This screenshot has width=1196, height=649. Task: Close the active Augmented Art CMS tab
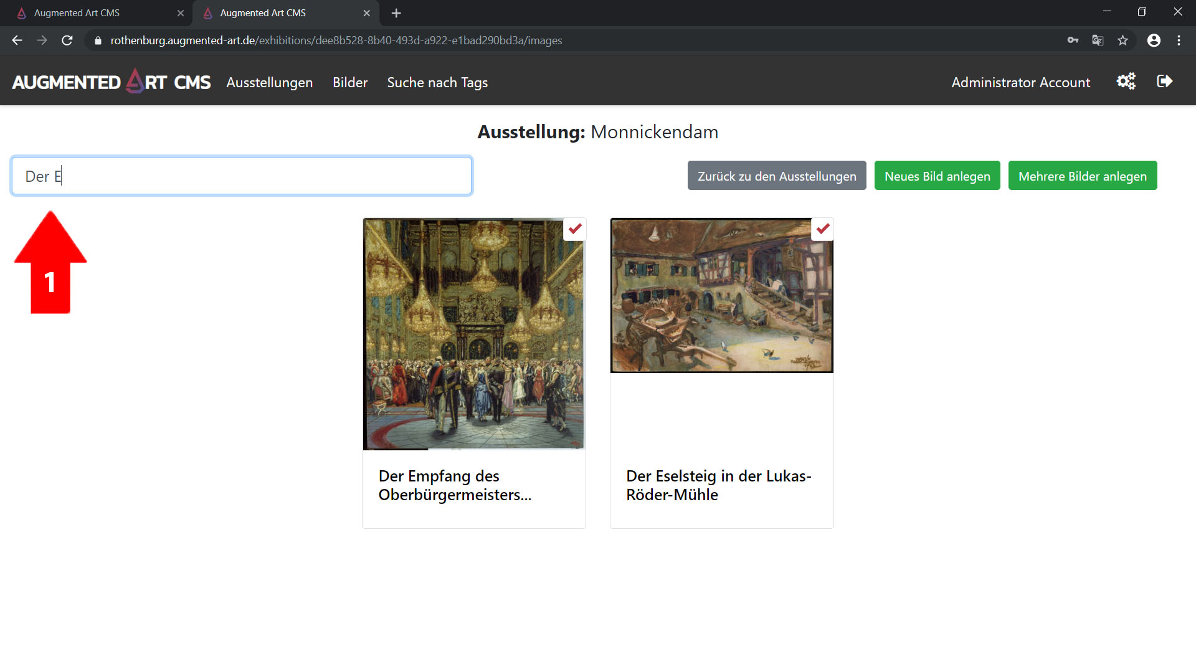[x=367, y=13]
